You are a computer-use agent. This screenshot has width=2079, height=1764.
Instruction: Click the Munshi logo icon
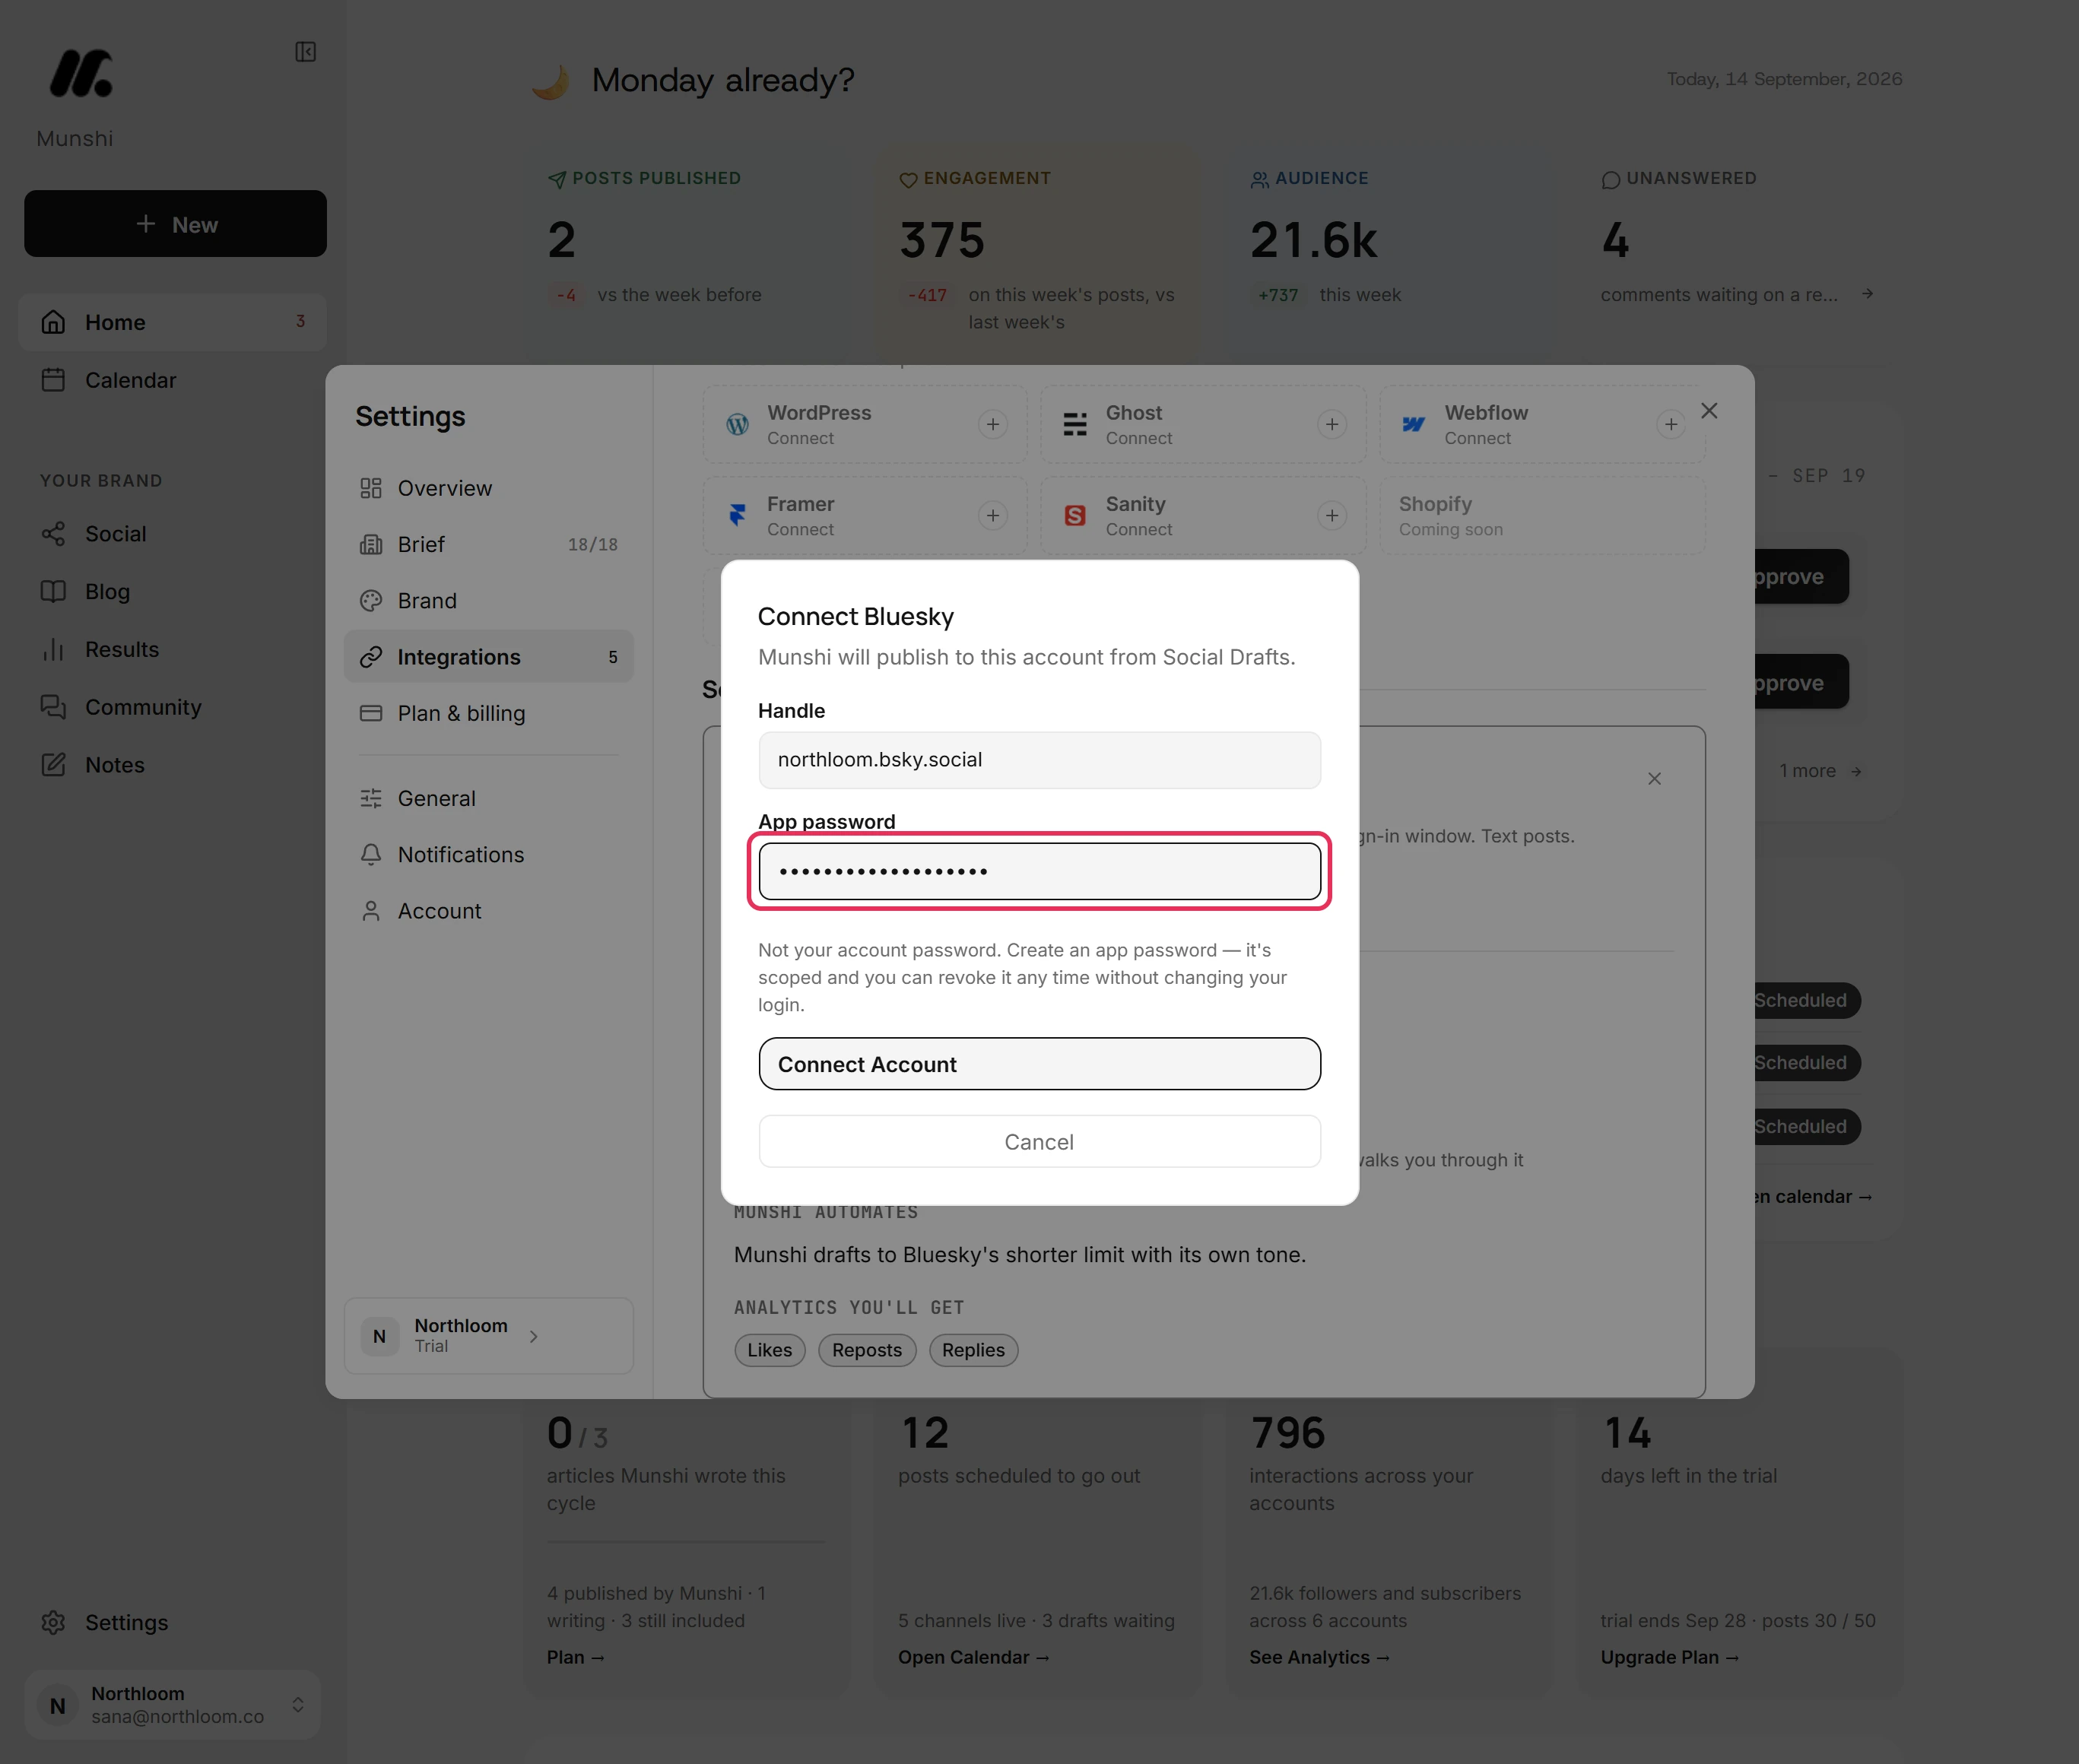click(x=81, y=73)
